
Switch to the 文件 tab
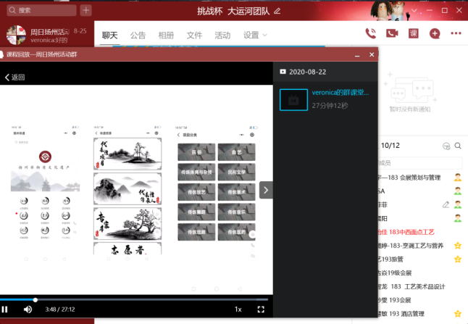click(194, 35)
